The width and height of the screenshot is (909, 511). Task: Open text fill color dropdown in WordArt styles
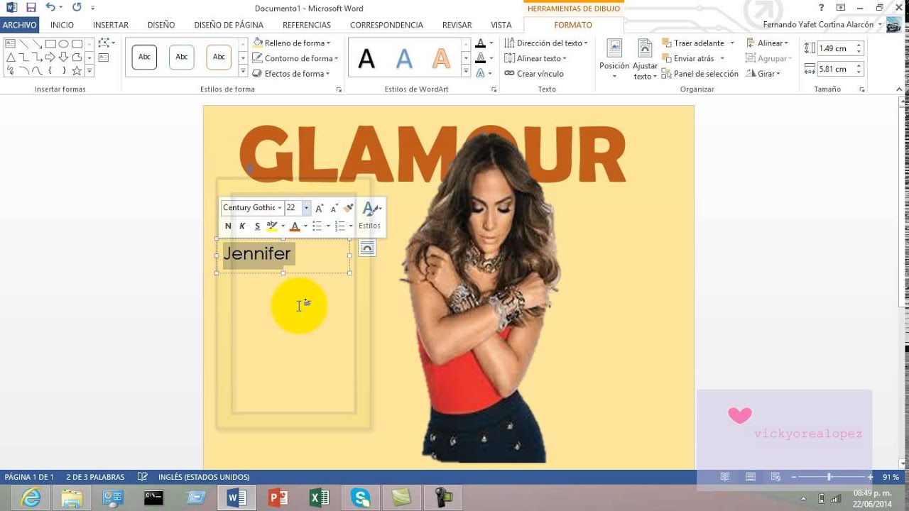491,43
